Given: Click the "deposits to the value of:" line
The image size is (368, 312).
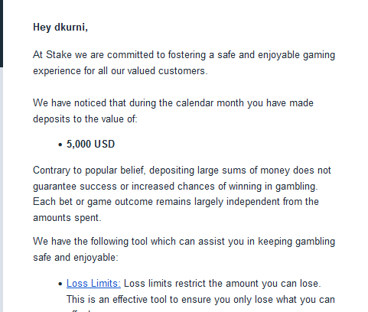Looking at the screenshot, I should pos(85,119).
